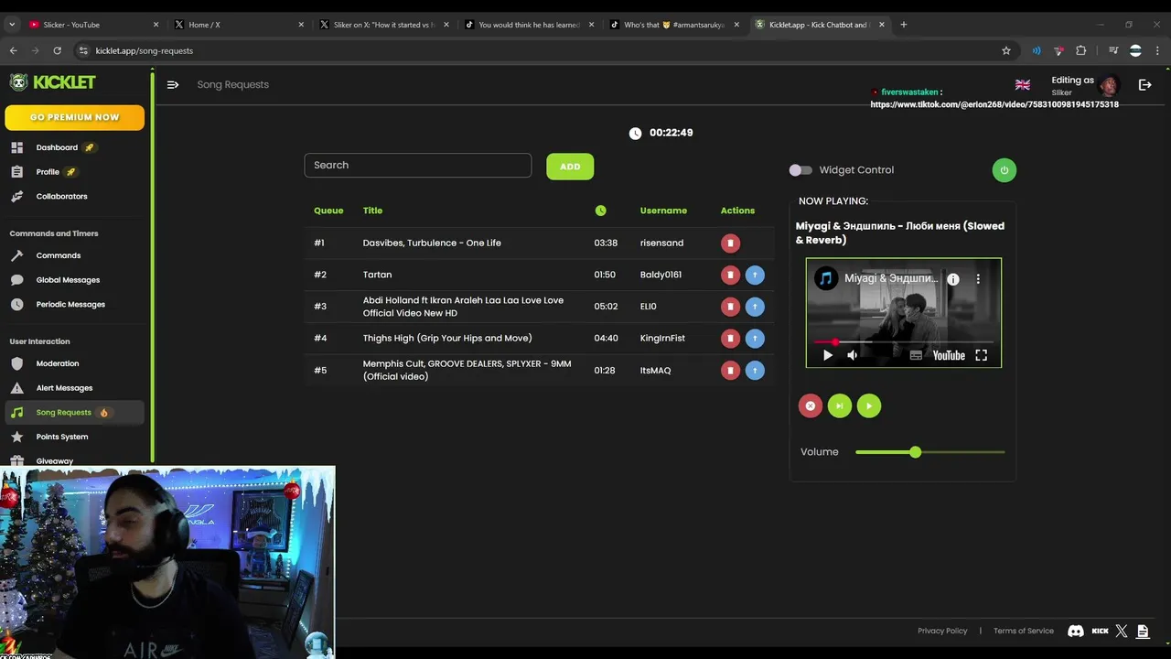Open video on YouTube via logo
1171x659 pixels.
coord(949,356)
